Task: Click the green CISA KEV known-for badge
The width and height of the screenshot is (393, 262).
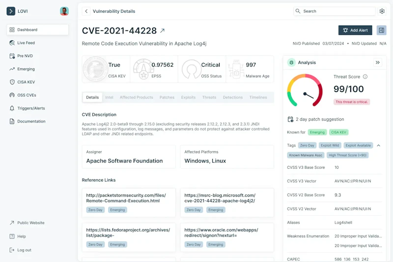Action: point(338,132)
